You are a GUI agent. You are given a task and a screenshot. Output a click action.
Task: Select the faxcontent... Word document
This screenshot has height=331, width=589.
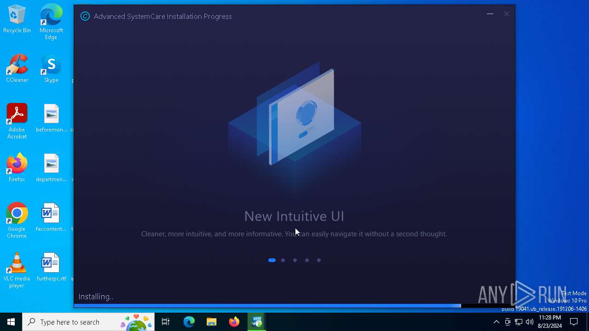tap(51, 218)
